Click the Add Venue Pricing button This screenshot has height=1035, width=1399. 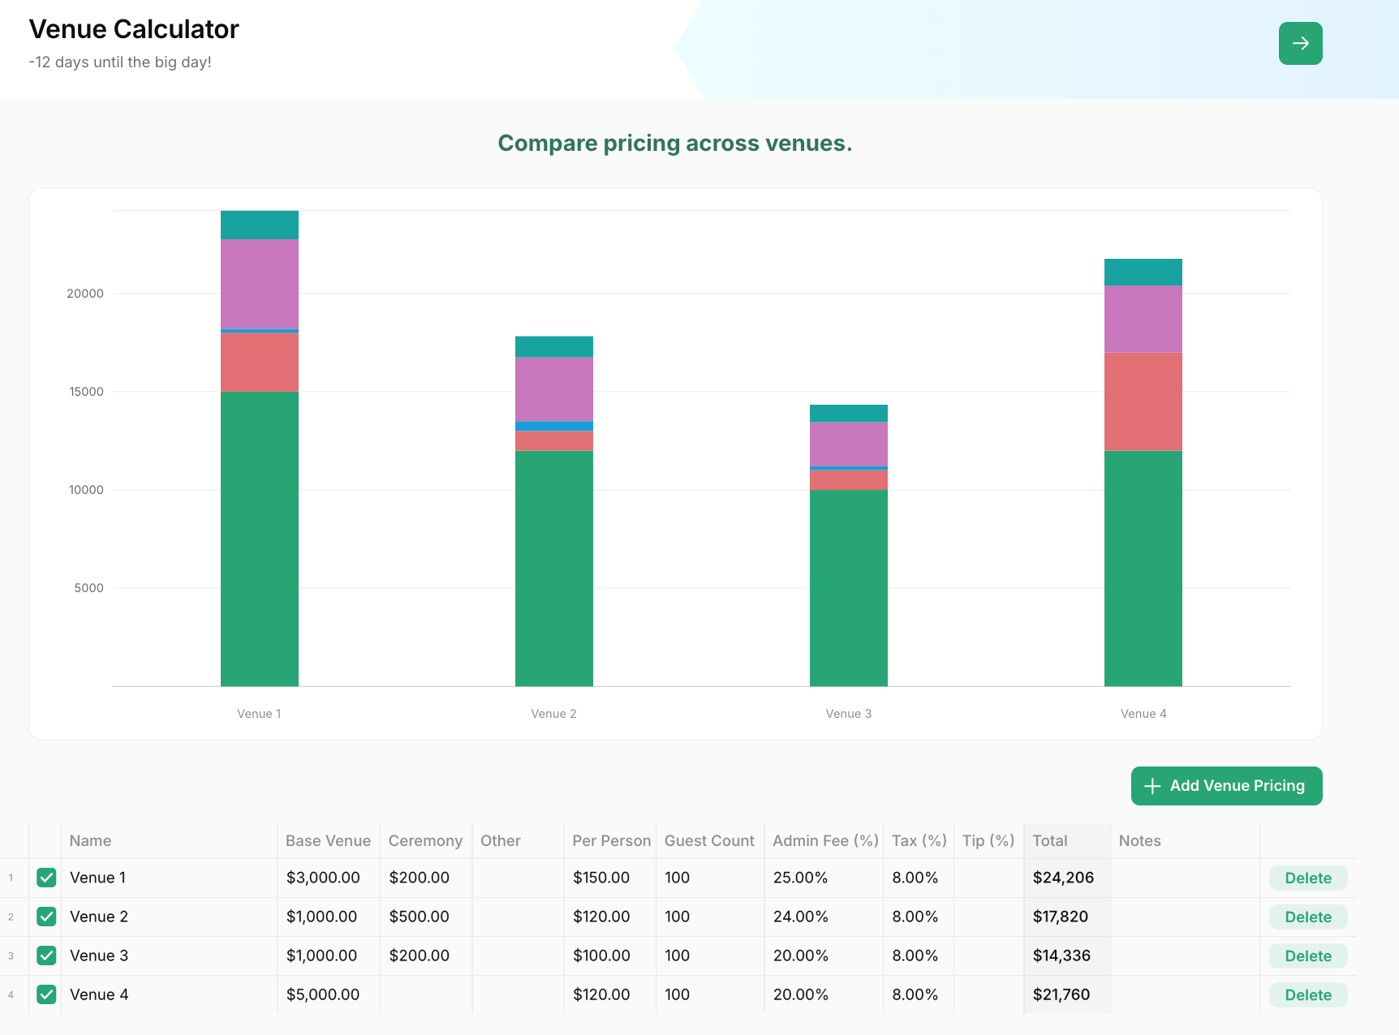coord(1226,786)
